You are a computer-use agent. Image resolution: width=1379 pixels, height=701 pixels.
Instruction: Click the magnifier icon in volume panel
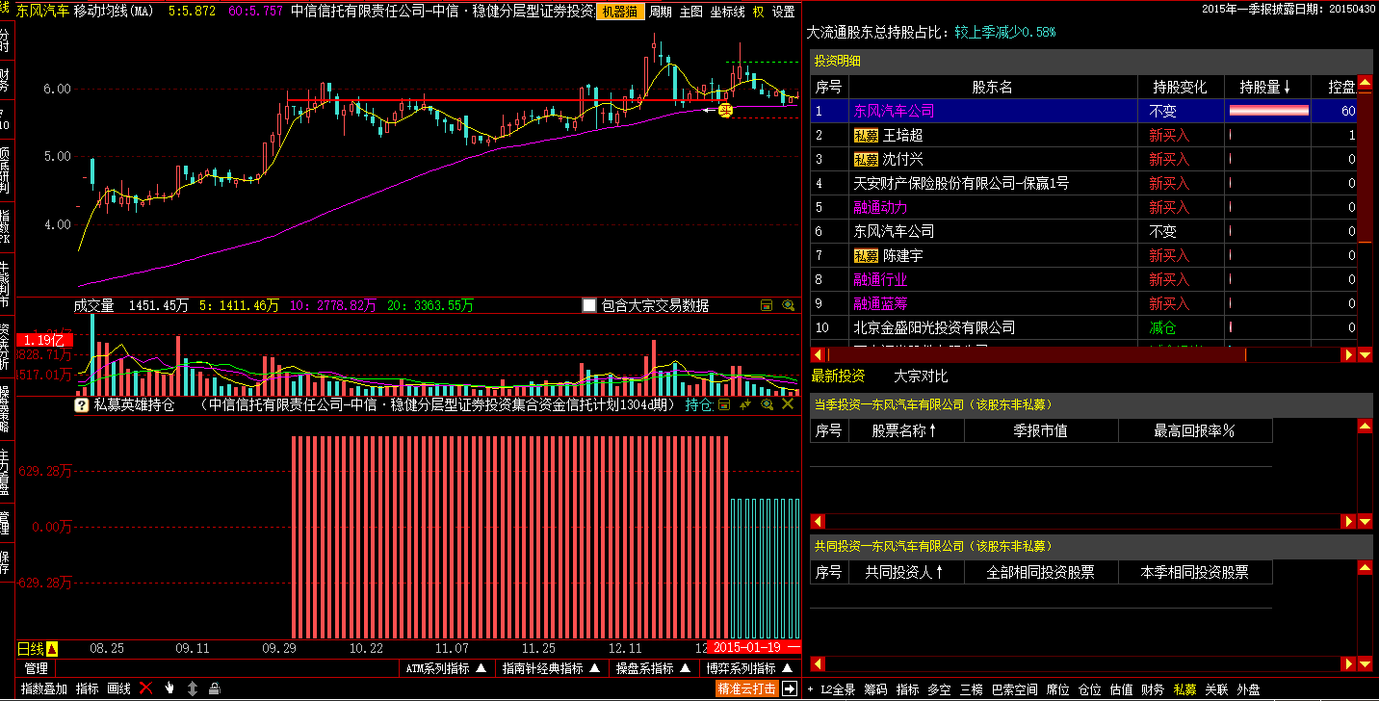click(789, 305)
